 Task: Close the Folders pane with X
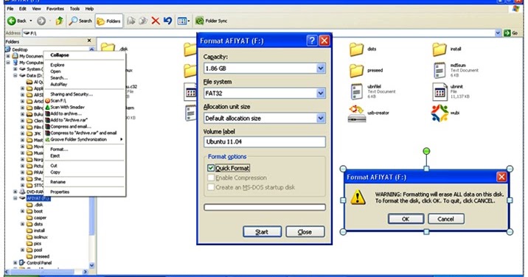click(89, 41)
